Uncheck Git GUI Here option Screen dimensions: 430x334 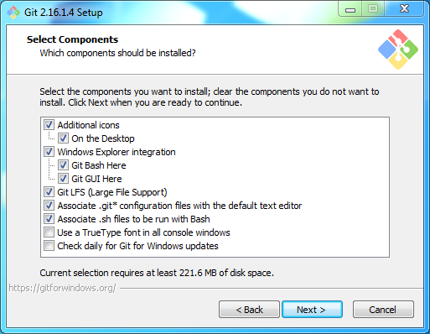click(x=63, y=179)
